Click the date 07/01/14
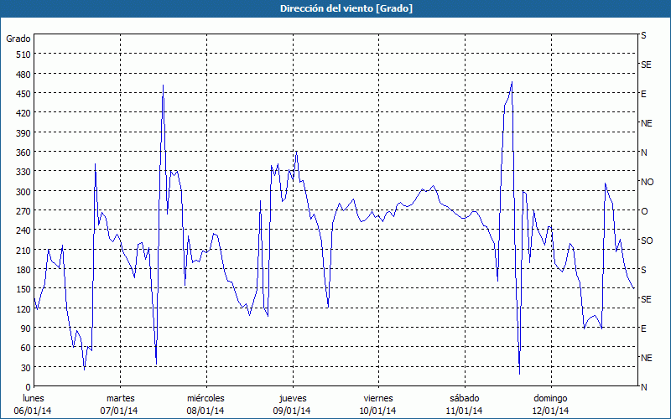The width and height of the screenshot is (671, 419). pyautogui.click(x=119, y=411)
